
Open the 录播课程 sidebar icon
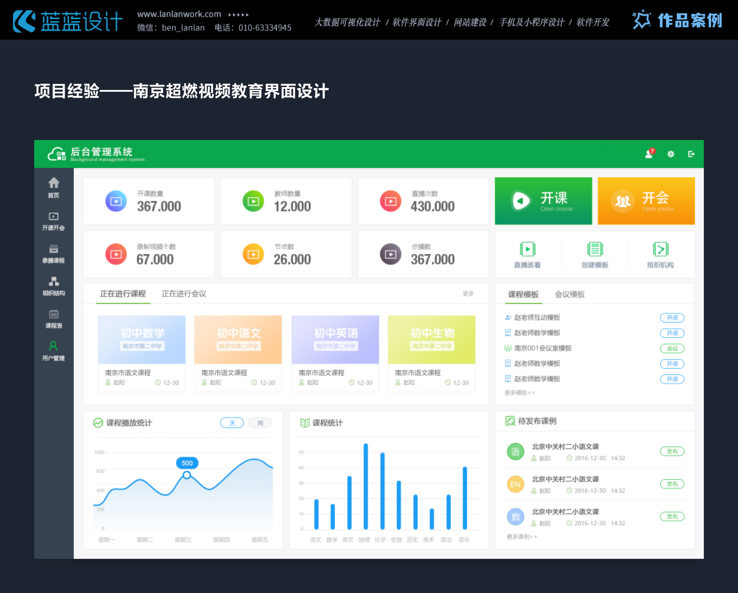(53, 249)
